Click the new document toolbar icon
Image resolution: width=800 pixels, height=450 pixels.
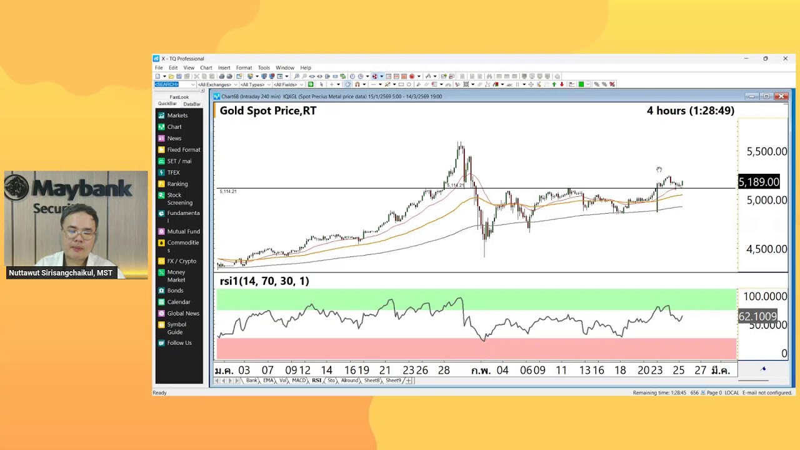pyautogui.click(x=158, y=76)
